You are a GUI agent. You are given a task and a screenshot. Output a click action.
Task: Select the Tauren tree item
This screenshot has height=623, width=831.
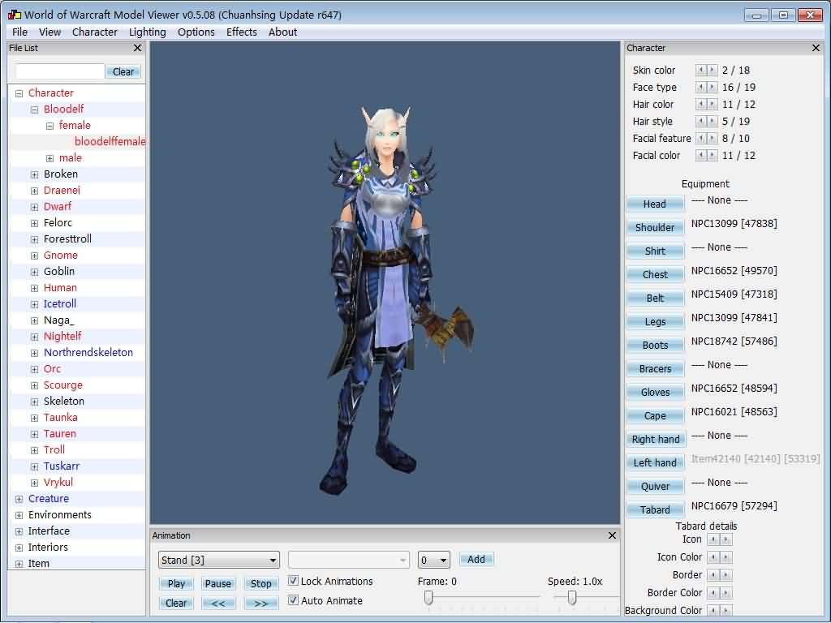click(x=60, y=433)
